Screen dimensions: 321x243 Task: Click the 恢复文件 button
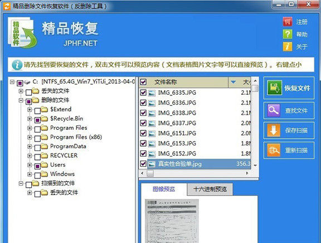click(x=289, y=88)
